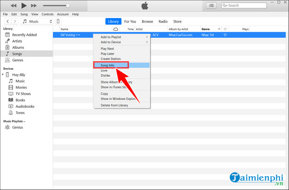This screenshot has height=190, width=289.
Task: Go forward with the right chevron
Action: (15, 22)
